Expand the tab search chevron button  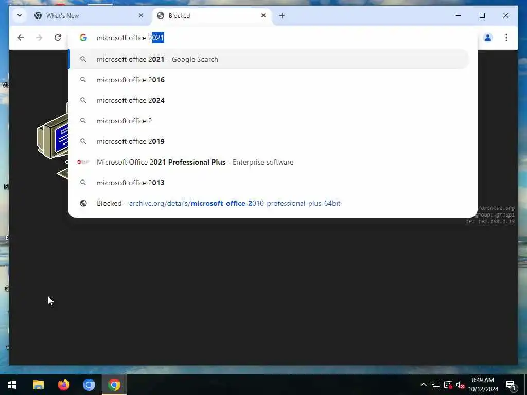20,15
